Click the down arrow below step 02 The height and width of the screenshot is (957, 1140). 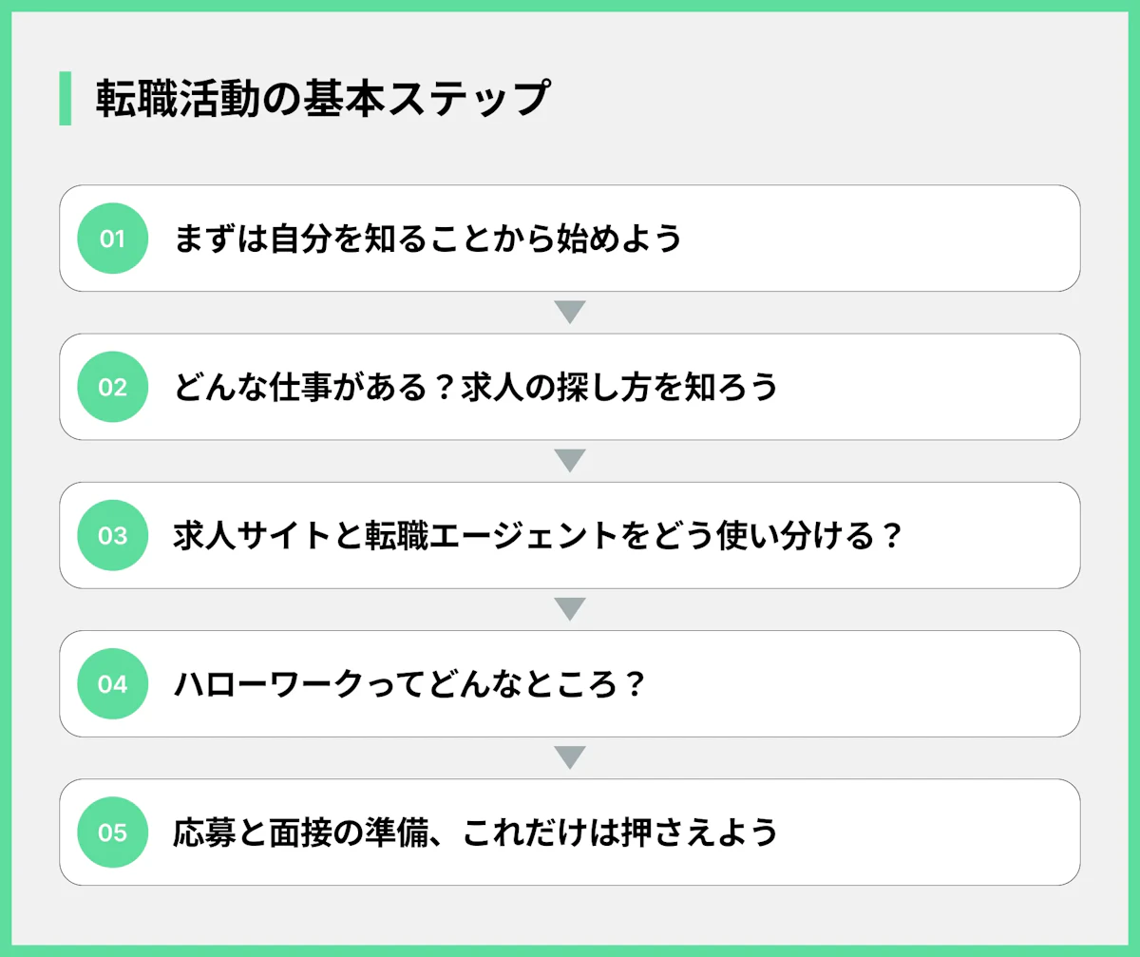[x=569, y=461]
